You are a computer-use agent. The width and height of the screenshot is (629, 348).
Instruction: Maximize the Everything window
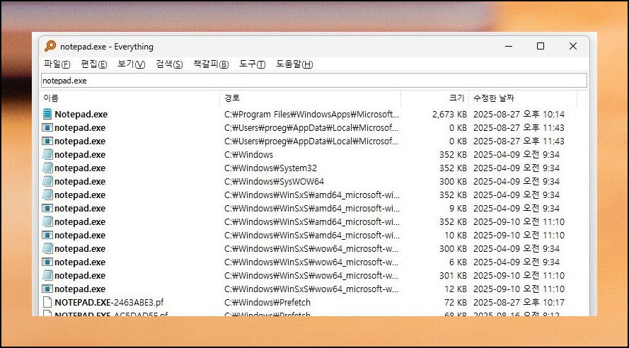point(541,46)
